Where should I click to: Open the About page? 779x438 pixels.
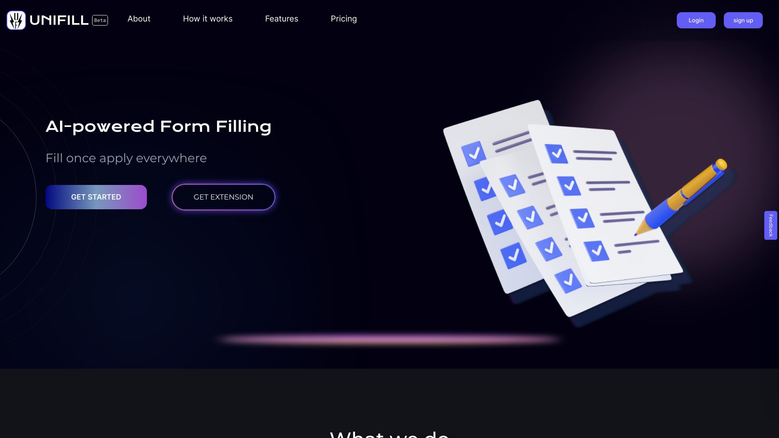139,18
